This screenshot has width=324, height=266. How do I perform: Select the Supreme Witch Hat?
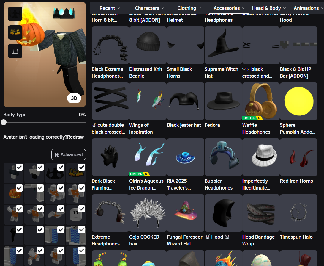(223, 45)
